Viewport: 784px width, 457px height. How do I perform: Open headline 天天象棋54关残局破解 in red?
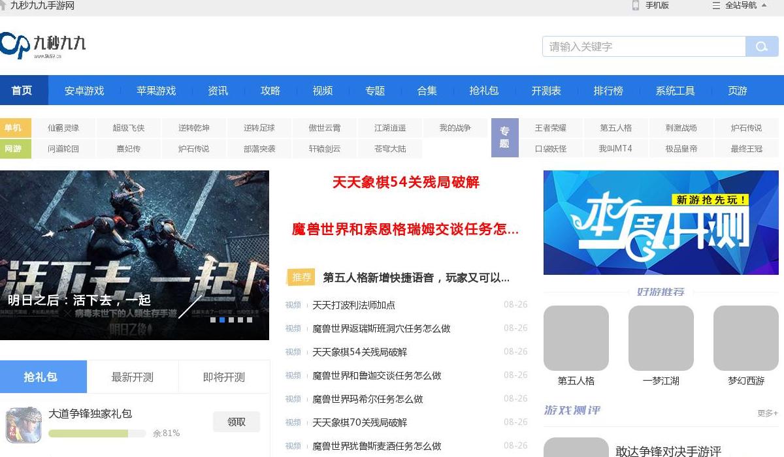[406, 182]
